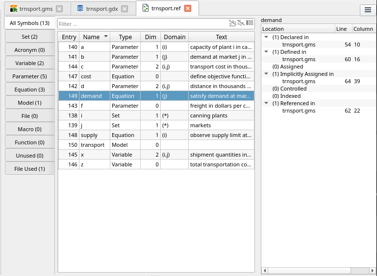The width and height of the screenshot is (377, 276).
Task: Toggle case sensitivity filter icon
Action: (232, 23)
